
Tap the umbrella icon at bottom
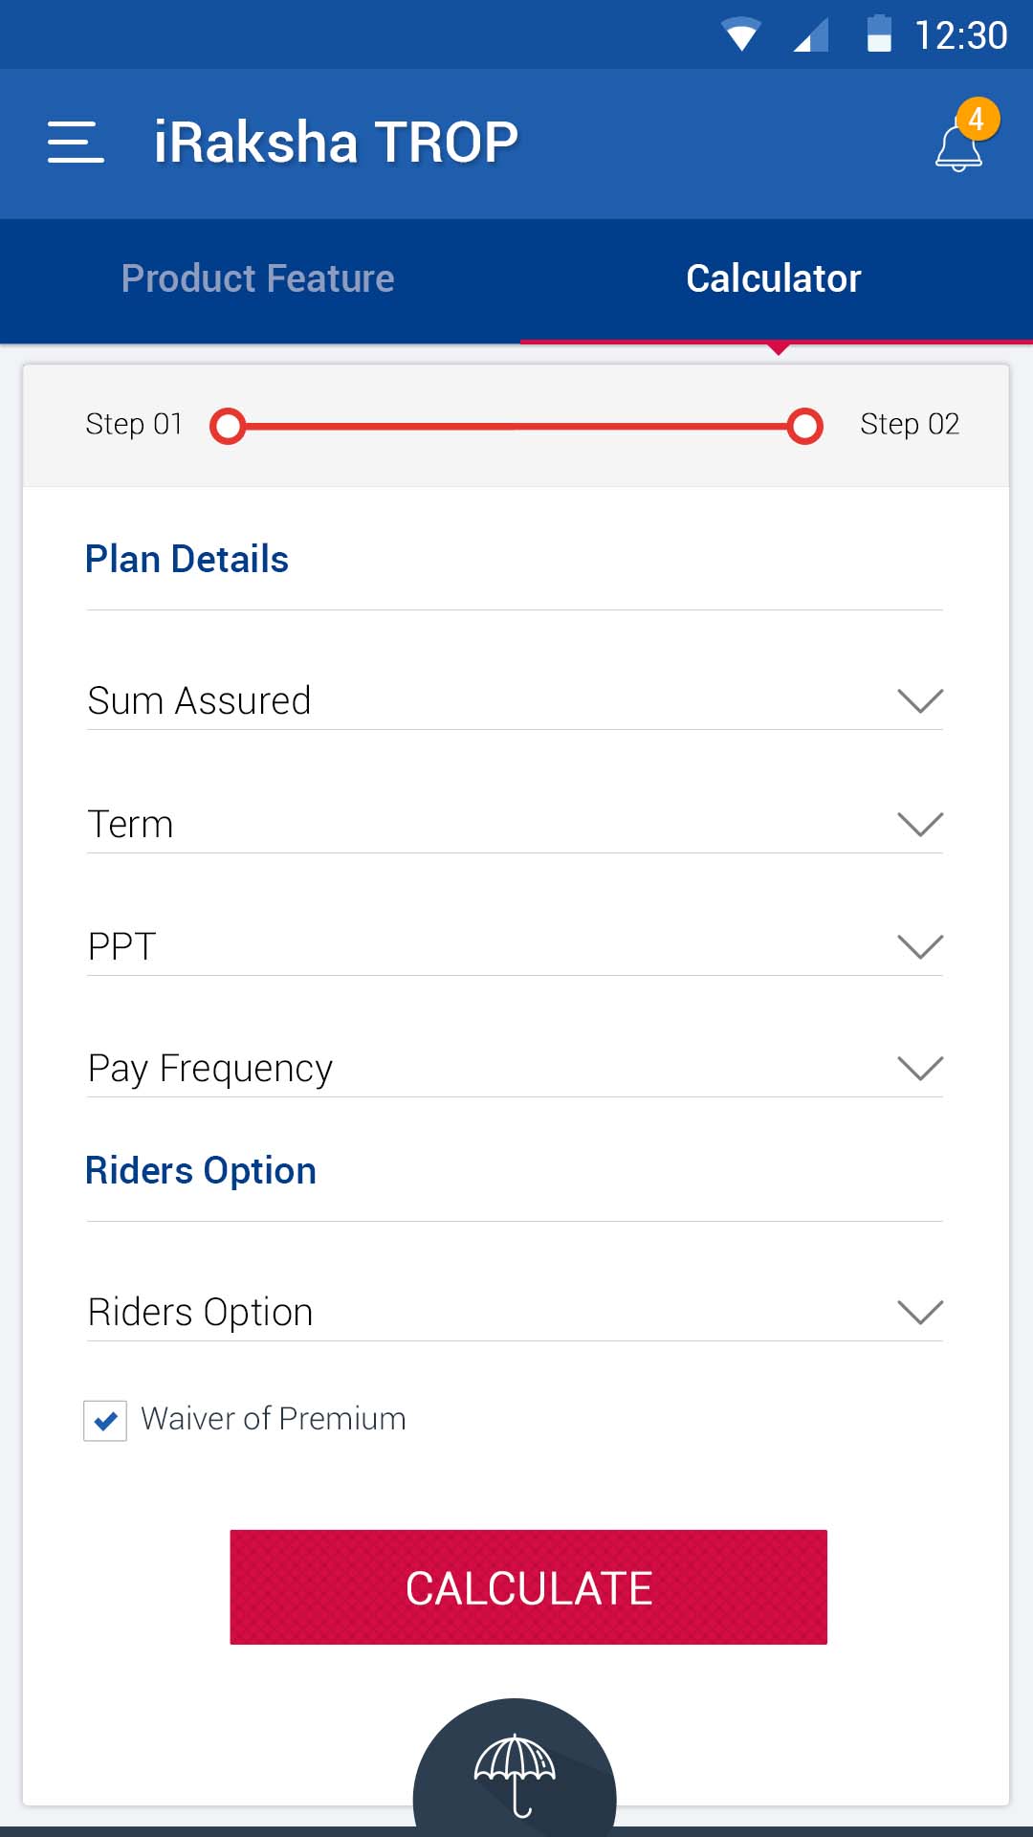click(515, 1773)
